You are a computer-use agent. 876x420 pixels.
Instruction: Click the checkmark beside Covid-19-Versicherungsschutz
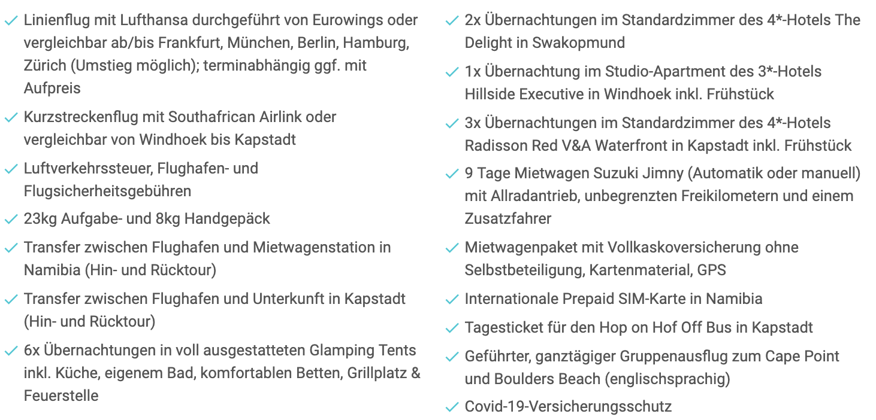(452, 408)
